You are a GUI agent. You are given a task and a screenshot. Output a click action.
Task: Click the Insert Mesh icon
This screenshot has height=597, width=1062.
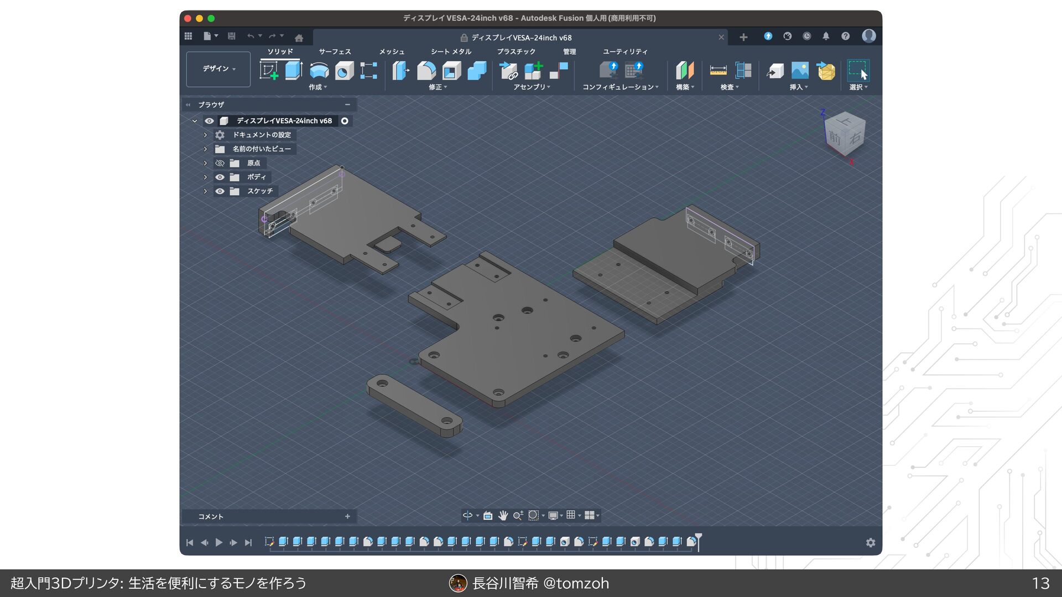(x=826, y=71)
